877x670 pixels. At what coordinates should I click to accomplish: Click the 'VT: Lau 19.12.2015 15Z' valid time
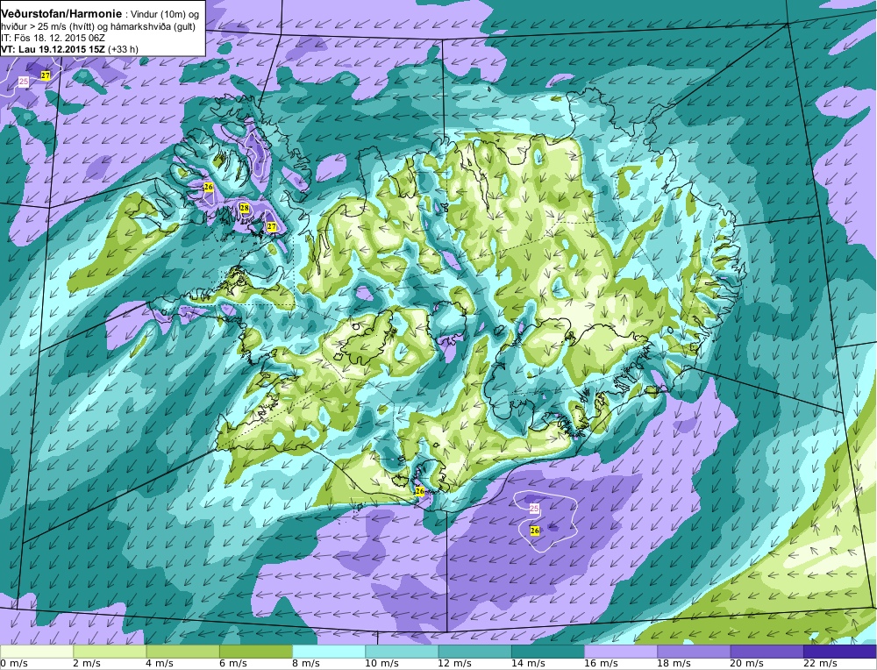(x=55, y=49)
